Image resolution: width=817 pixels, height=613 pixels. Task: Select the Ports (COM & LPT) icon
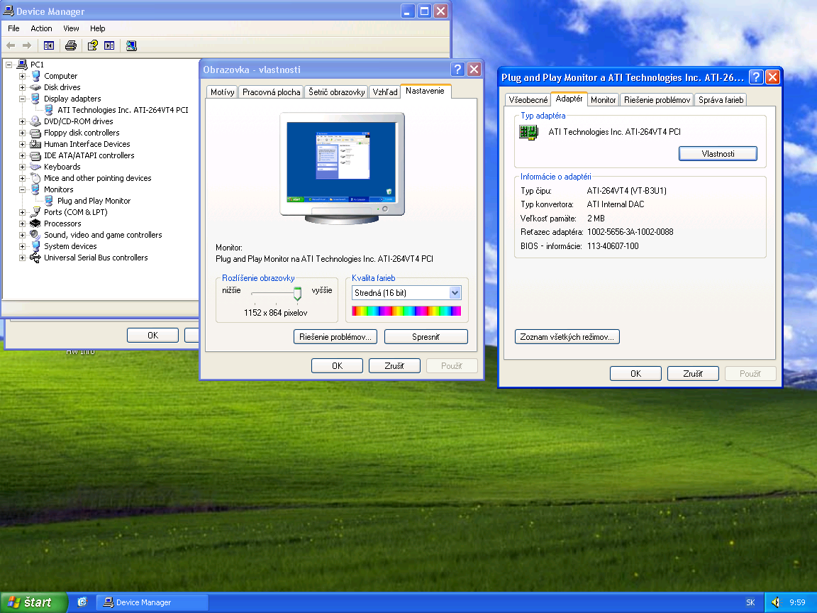35,212
